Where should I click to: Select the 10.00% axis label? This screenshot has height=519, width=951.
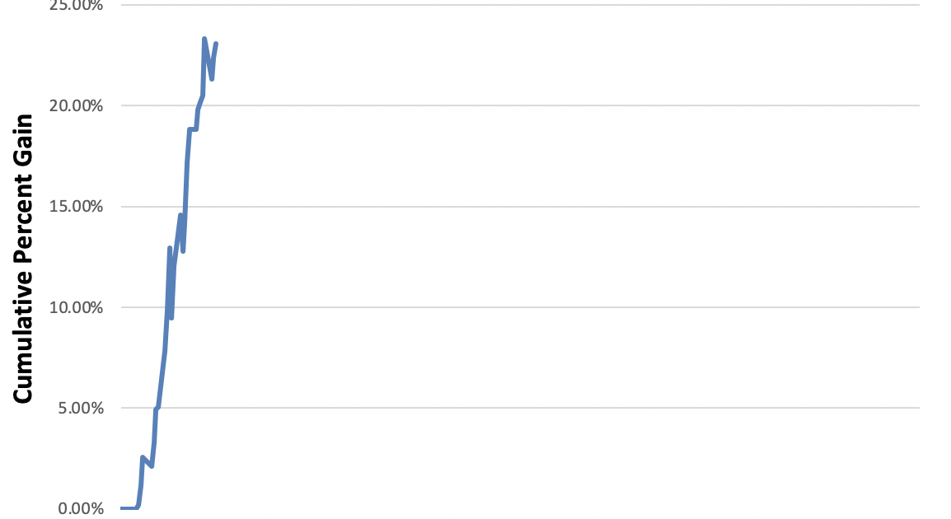pyautogui.click(x=77, y=307)
